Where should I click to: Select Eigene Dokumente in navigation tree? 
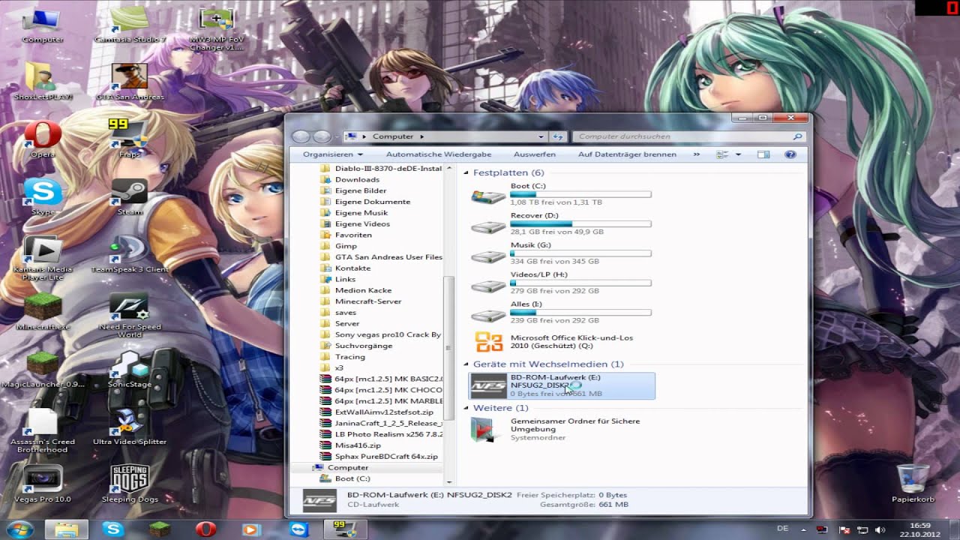coord(373,202)
